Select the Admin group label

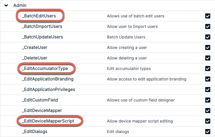coord(20,5)
